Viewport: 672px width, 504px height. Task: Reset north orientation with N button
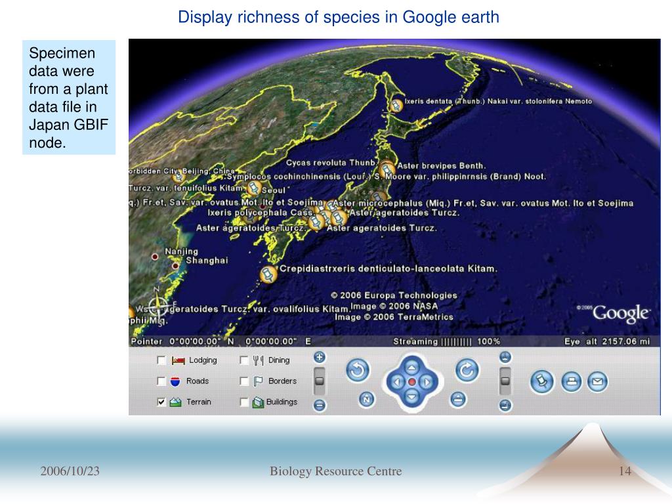coord(366,400)
